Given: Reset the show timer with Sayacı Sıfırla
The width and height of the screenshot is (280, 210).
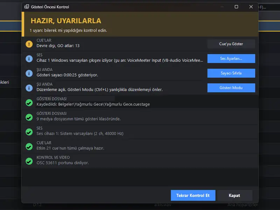Looking at the screenshot, I should click(x=231, y=73).
